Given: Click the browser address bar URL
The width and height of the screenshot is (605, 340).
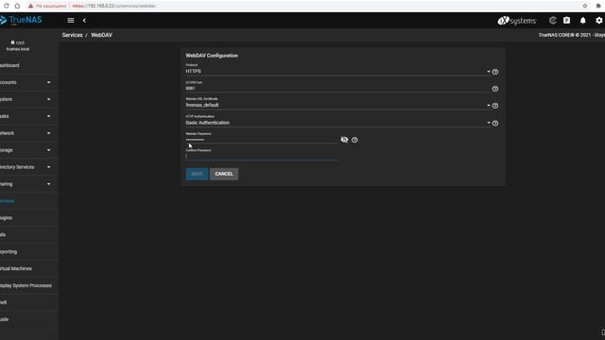Looking at the screenshot, I should click(x=114, y=6).
